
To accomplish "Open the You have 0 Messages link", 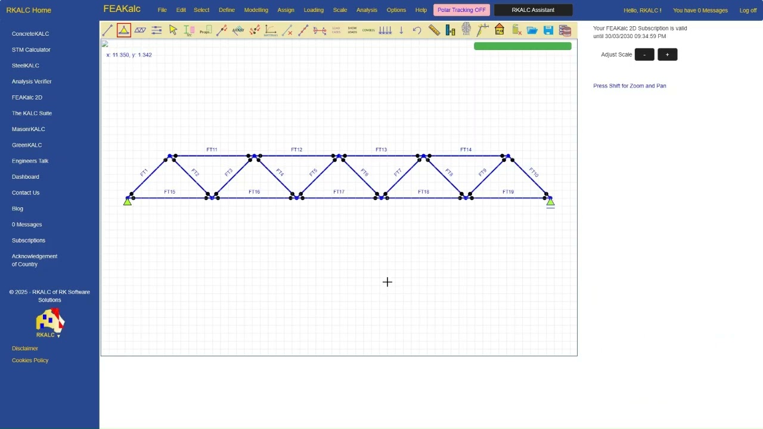I will (x=700, y=10).
